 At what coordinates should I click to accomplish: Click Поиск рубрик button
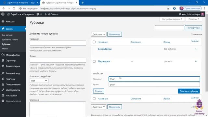tap(193, 28)
